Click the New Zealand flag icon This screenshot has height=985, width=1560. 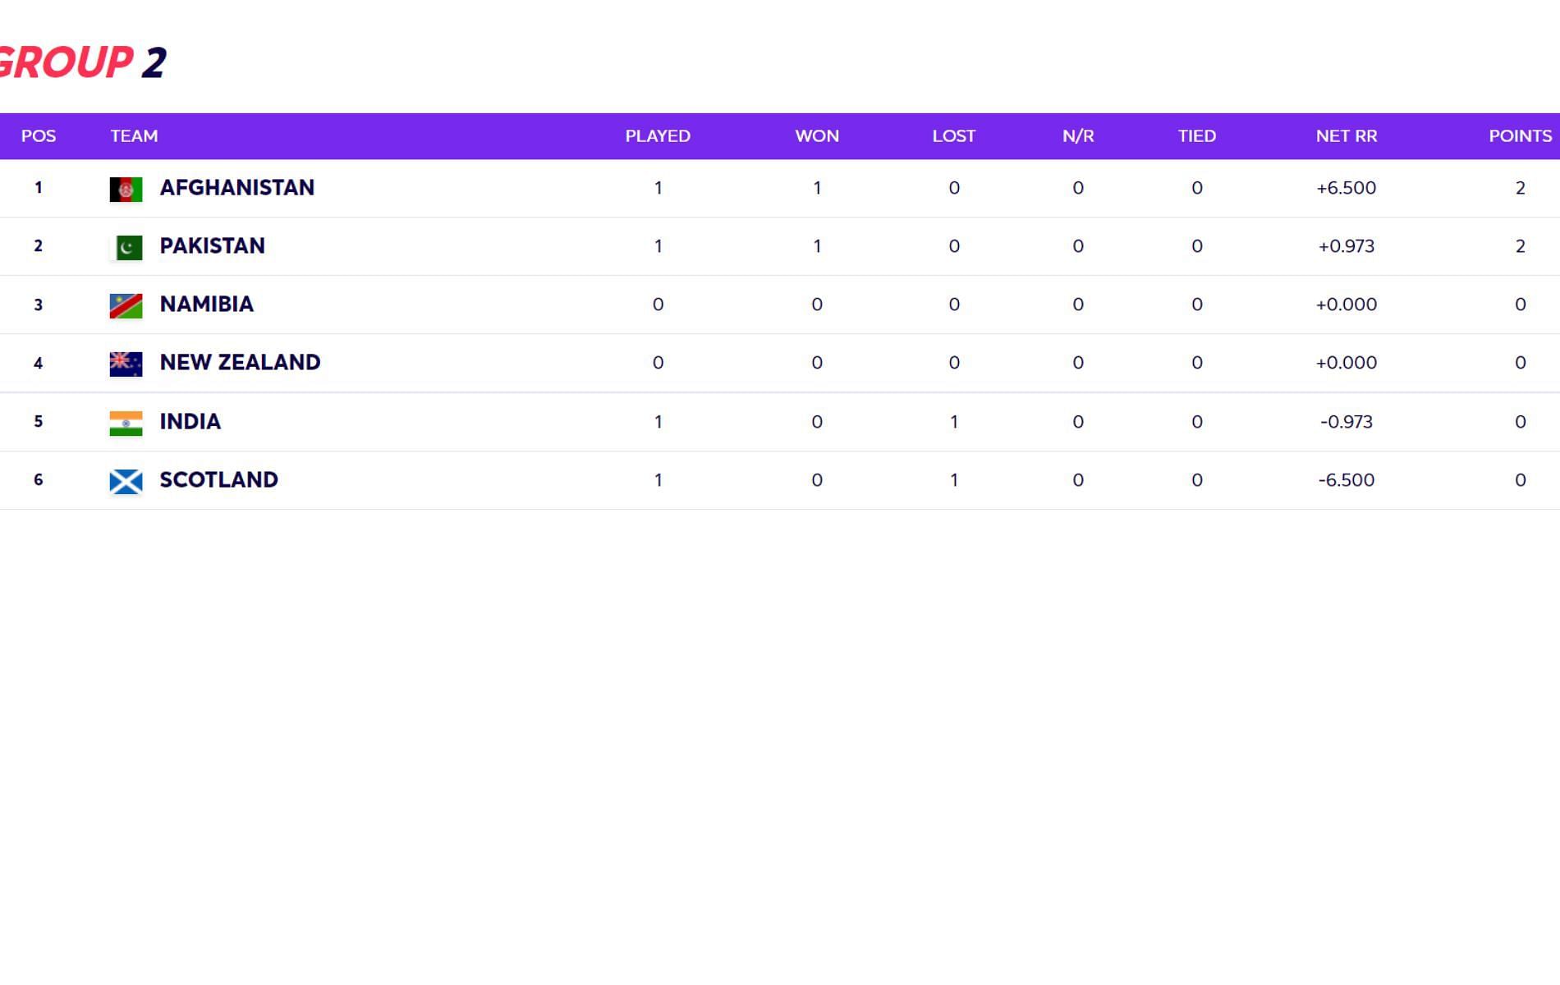tap(126, 364)
